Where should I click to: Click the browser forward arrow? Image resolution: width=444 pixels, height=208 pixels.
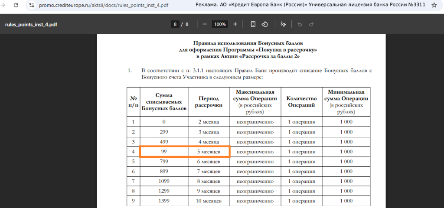coord(3,5)
